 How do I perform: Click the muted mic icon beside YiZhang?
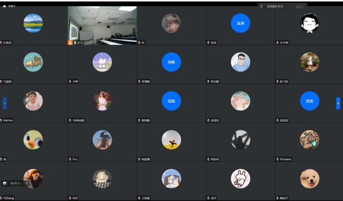coord(2,198)
